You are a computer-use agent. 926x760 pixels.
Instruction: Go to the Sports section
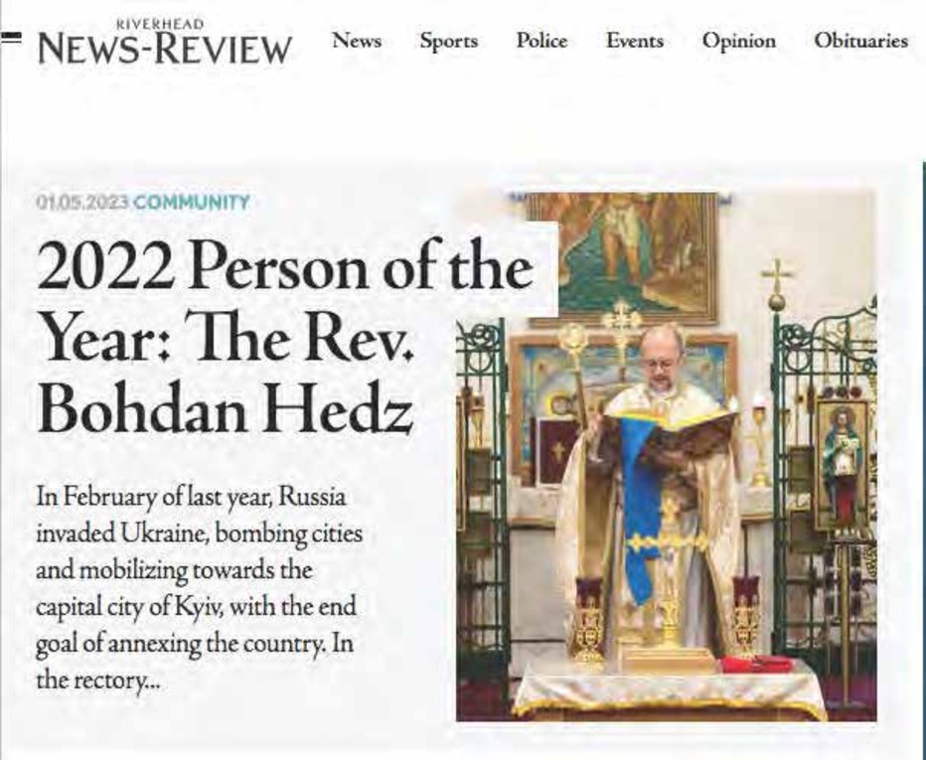click(449, 42)
